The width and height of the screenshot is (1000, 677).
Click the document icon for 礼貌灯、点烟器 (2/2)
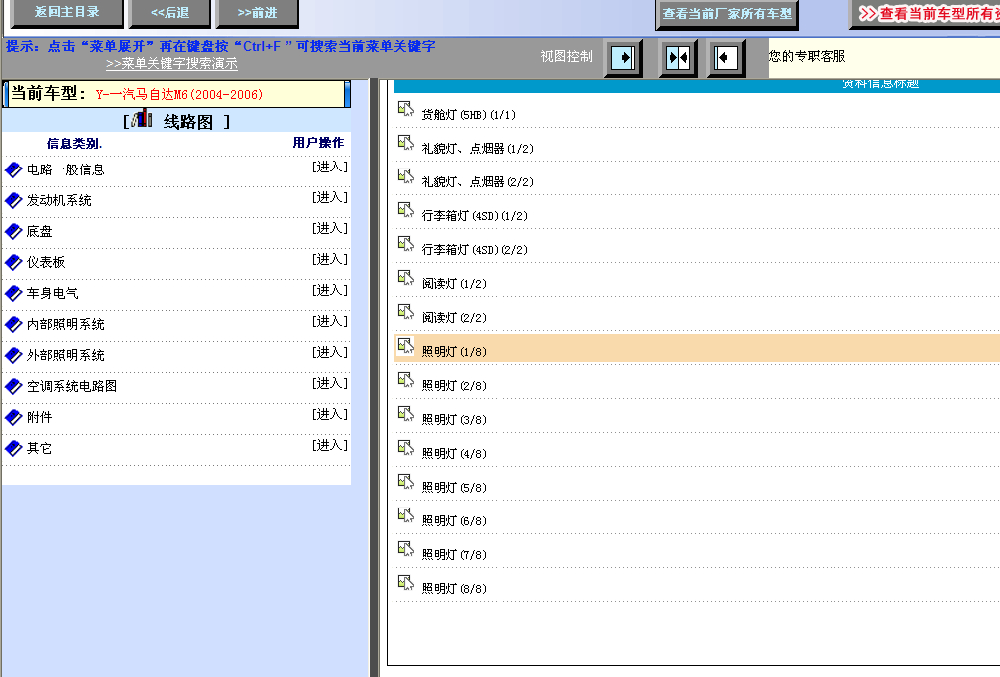(x=406, y=176)
